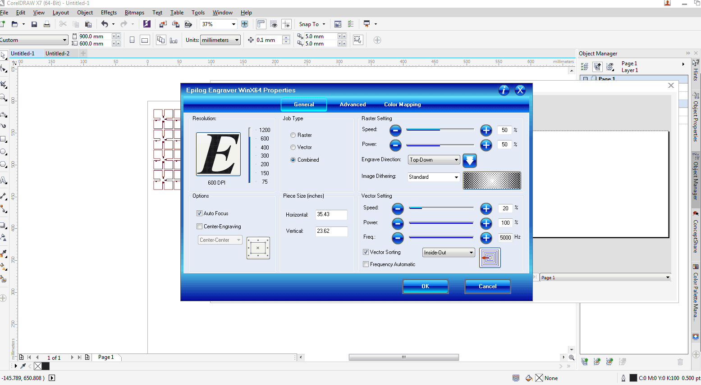
Task: Switch to the General tab
Action: (304, 104)
